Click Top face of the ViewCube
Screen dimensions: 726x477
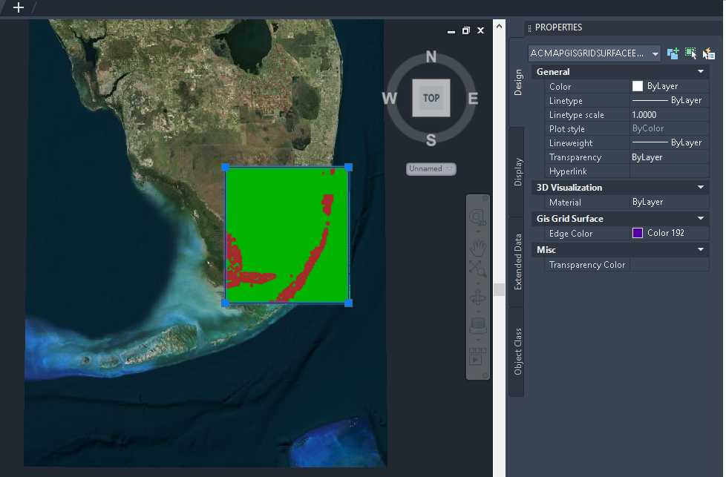[431, 96]
